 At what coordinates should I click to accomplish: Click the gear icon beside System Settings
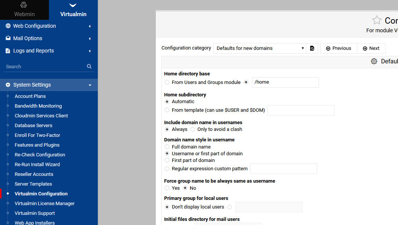(8, 85)
